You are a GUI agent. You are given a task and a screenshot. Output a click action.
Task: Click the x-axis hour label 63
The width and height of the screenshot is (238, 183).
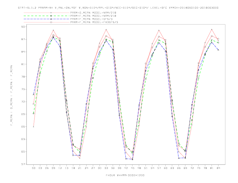(x=172, y=168)
